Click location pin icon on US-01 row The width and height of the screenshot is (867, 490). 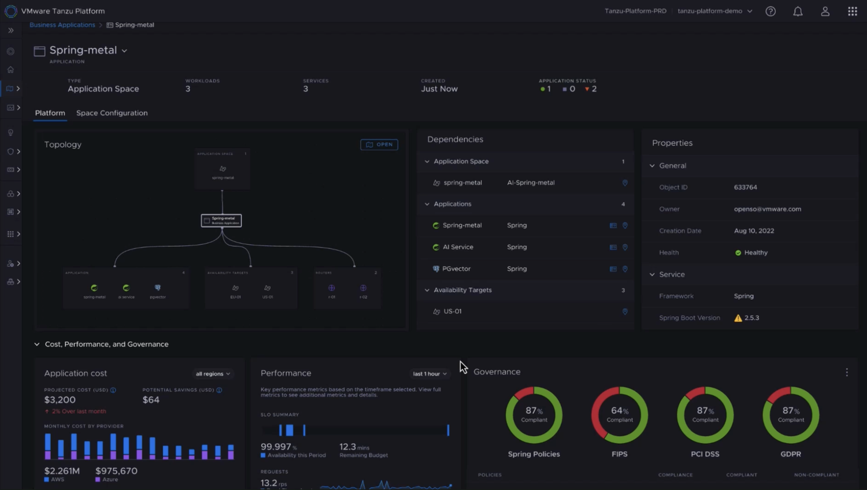coord(625,311)
